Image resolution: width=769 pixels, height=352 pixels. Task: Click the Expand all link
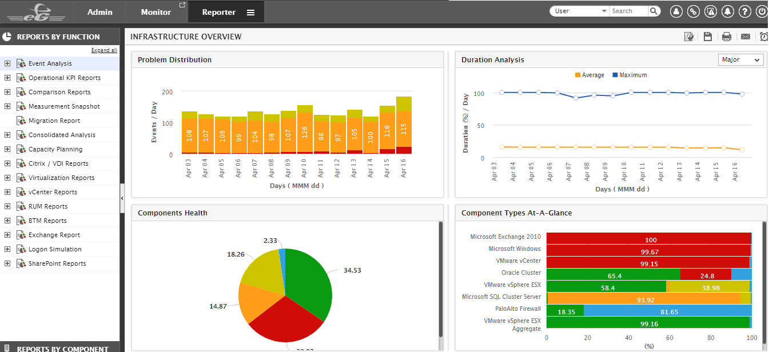pos(104,50)
